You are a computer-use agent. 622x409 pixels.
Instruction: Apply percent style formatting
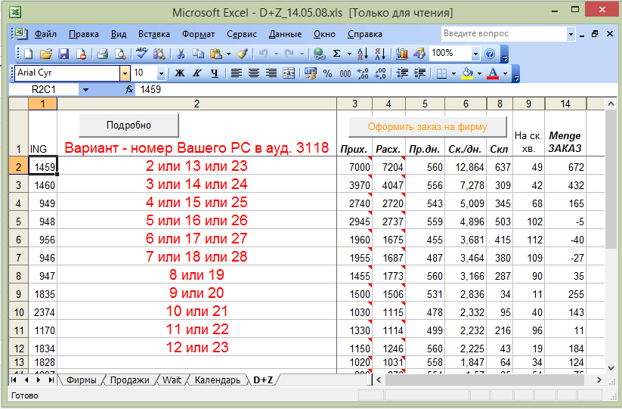[327, 73]
